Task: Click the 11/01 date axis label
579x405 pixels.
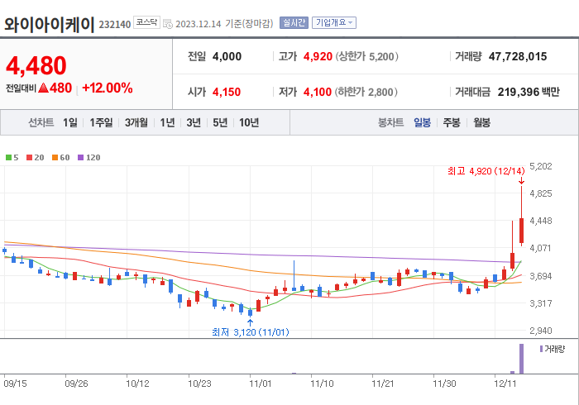Action: coord(261,384)
